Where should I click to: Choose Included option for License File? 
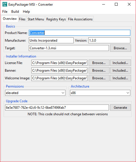coord(120,63)
